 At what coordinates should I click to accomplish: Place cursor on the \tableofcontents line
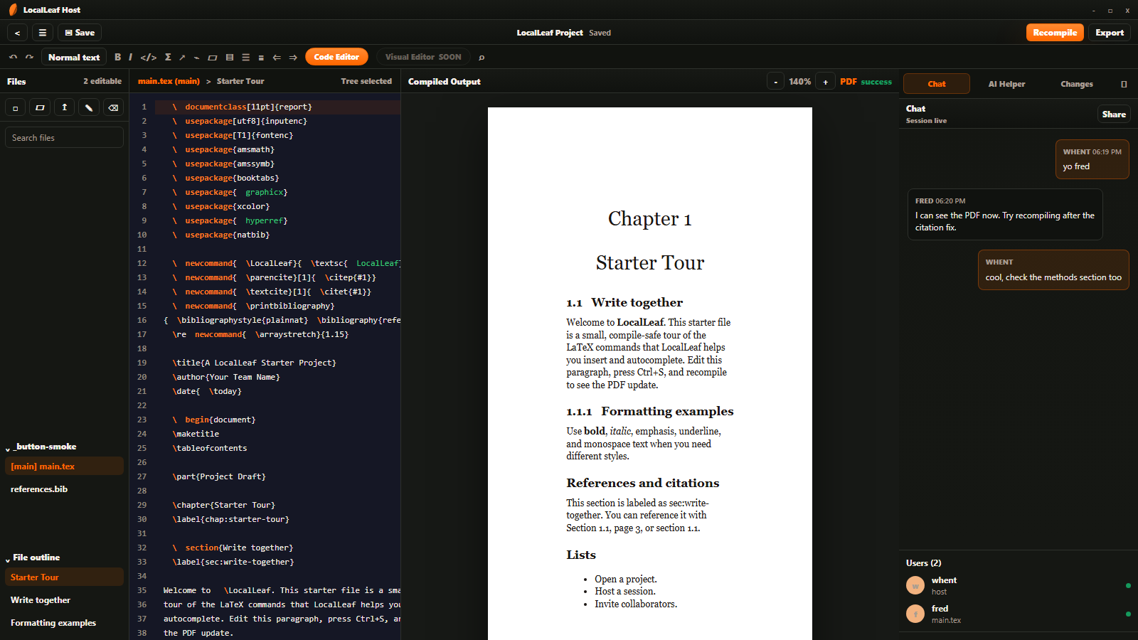210,448
